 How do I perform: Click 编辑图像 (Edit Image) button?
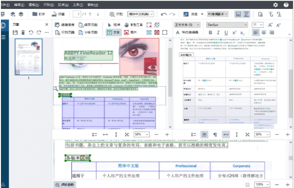click(65, 25)
